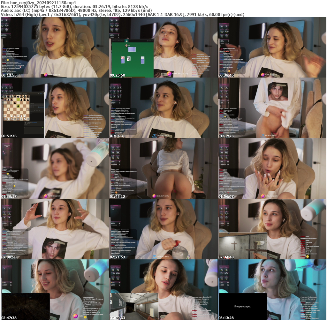The height and width of the screenshot is (320, 327).
Task: Click the white knight on the chess board
Action: (8, 119)
